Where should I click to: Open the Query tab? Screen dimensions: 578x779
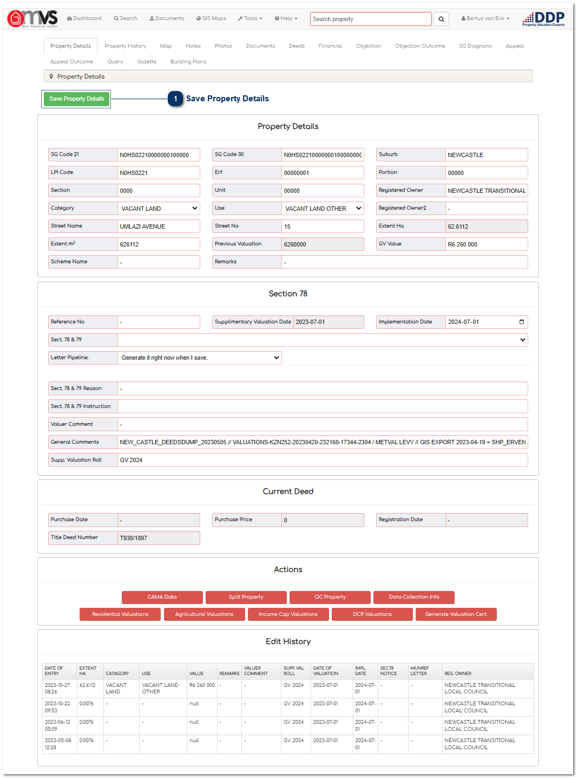pyautogui.click(x=115, y=62)
